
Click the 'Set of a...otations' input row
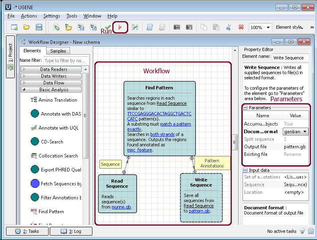[x=276, y=177]
